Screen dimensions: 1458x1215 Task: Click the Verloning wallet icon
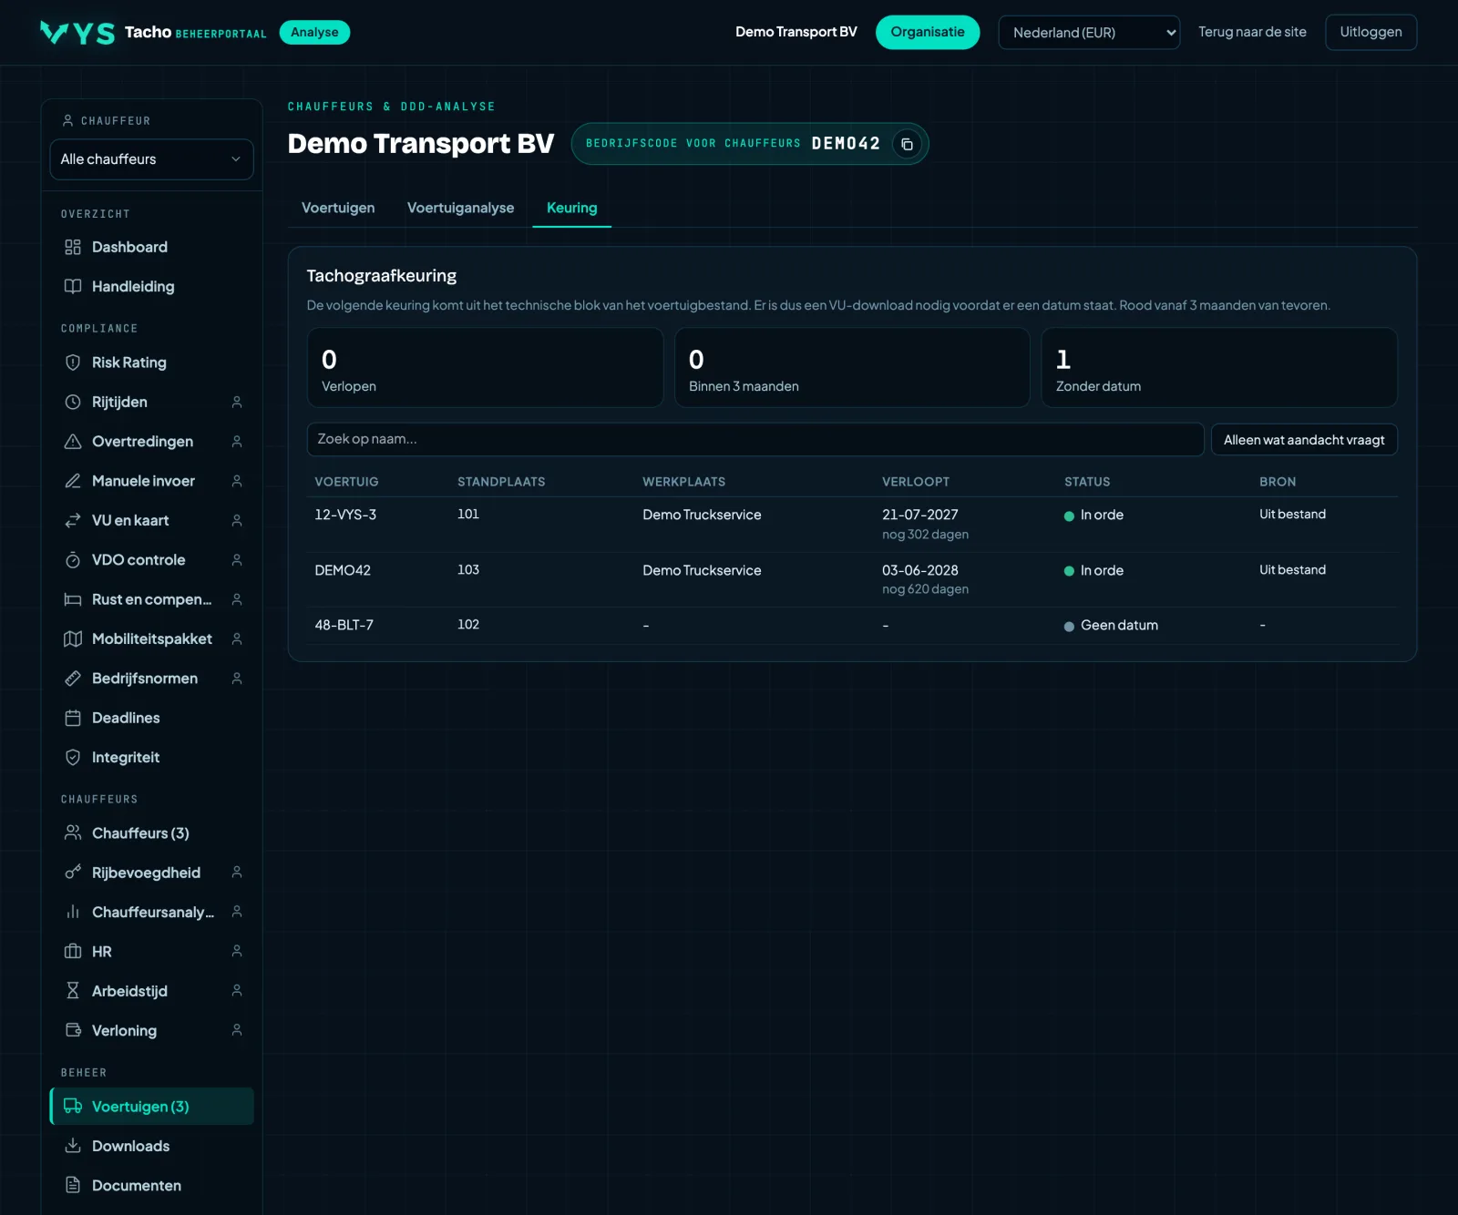(x=73, y=1030)
